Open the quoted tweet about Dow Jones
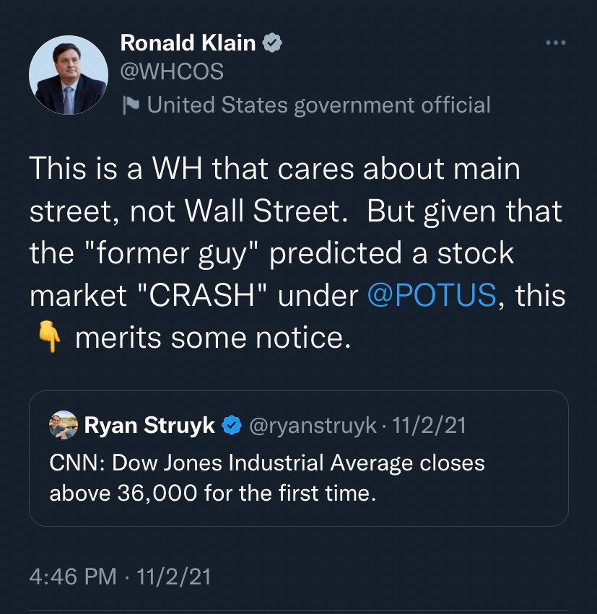Viewport: 597px width, 614px height. 299,458
